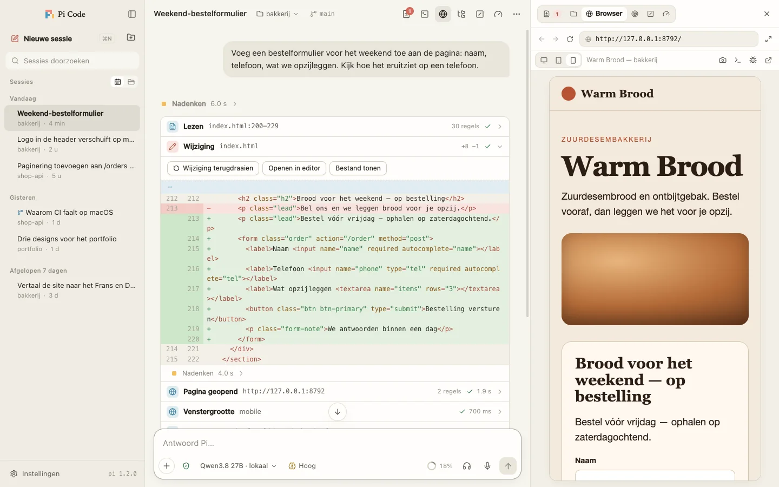Expand the Pagina geopend row
The image size is (779, 487).
[x=335, y=391]
